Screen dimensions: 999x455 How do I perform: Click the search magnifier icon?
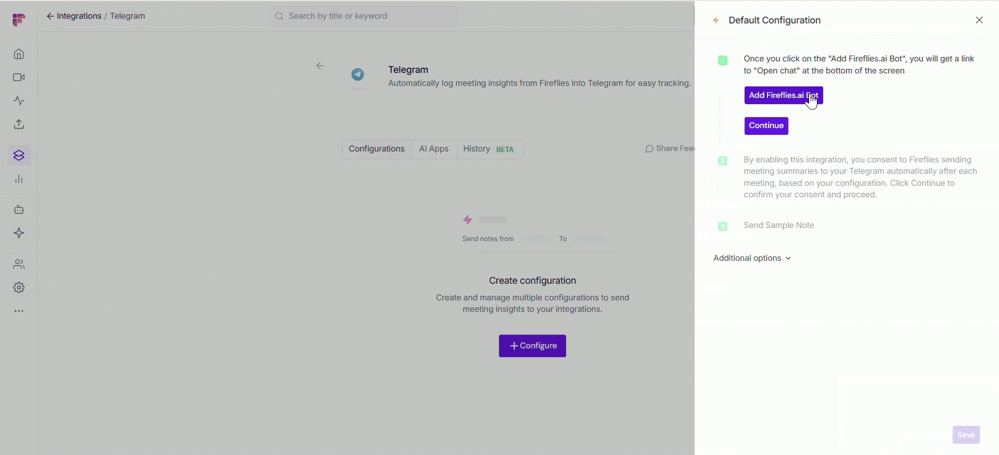pyautogui.click(x=279, y=16)
